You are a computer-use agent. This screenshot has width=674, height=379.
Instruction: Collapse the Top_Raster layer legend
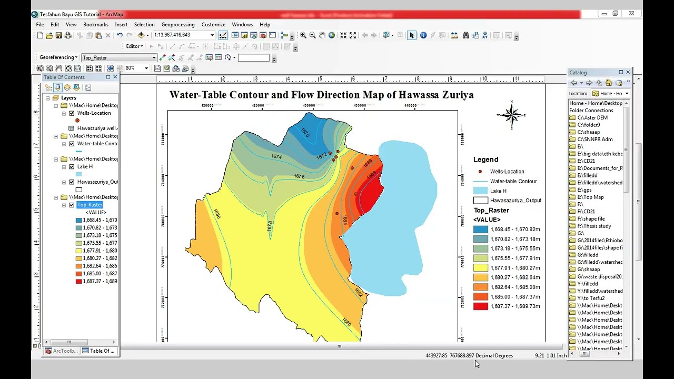(64, 205)
